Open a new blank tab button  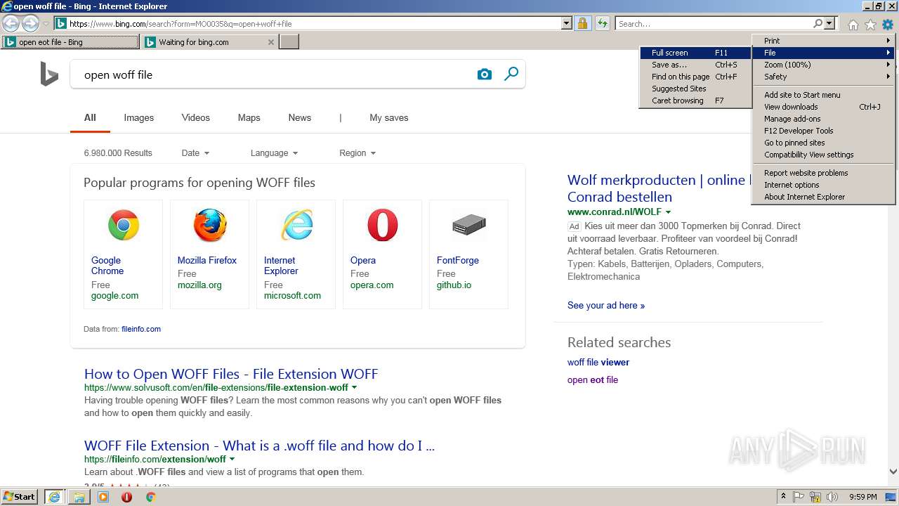289,42
